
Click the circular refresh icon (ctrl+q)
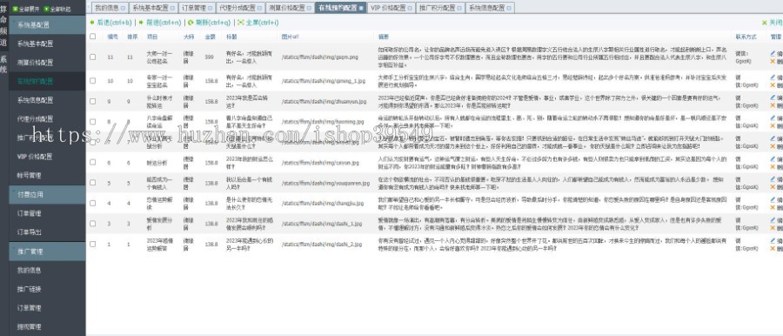click(191, 23)
